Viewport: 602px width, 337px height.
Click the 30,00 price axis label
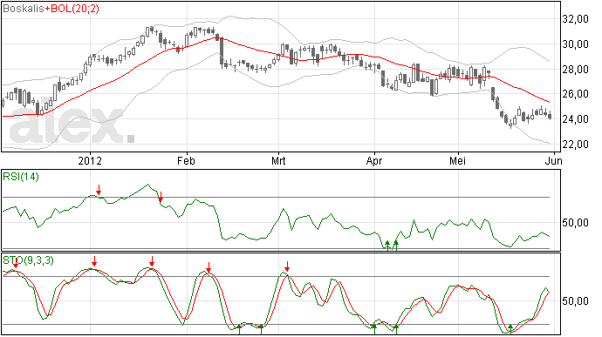(575, 44)
